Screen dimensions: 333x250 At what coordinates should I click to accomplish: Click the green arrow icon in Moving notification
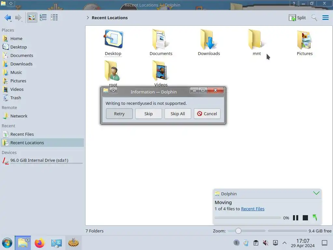coord(315,218)
